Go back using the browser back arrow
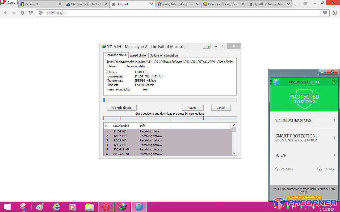This screenshot has width=340, height=212. pyautogui.click(x=6, y=13)
